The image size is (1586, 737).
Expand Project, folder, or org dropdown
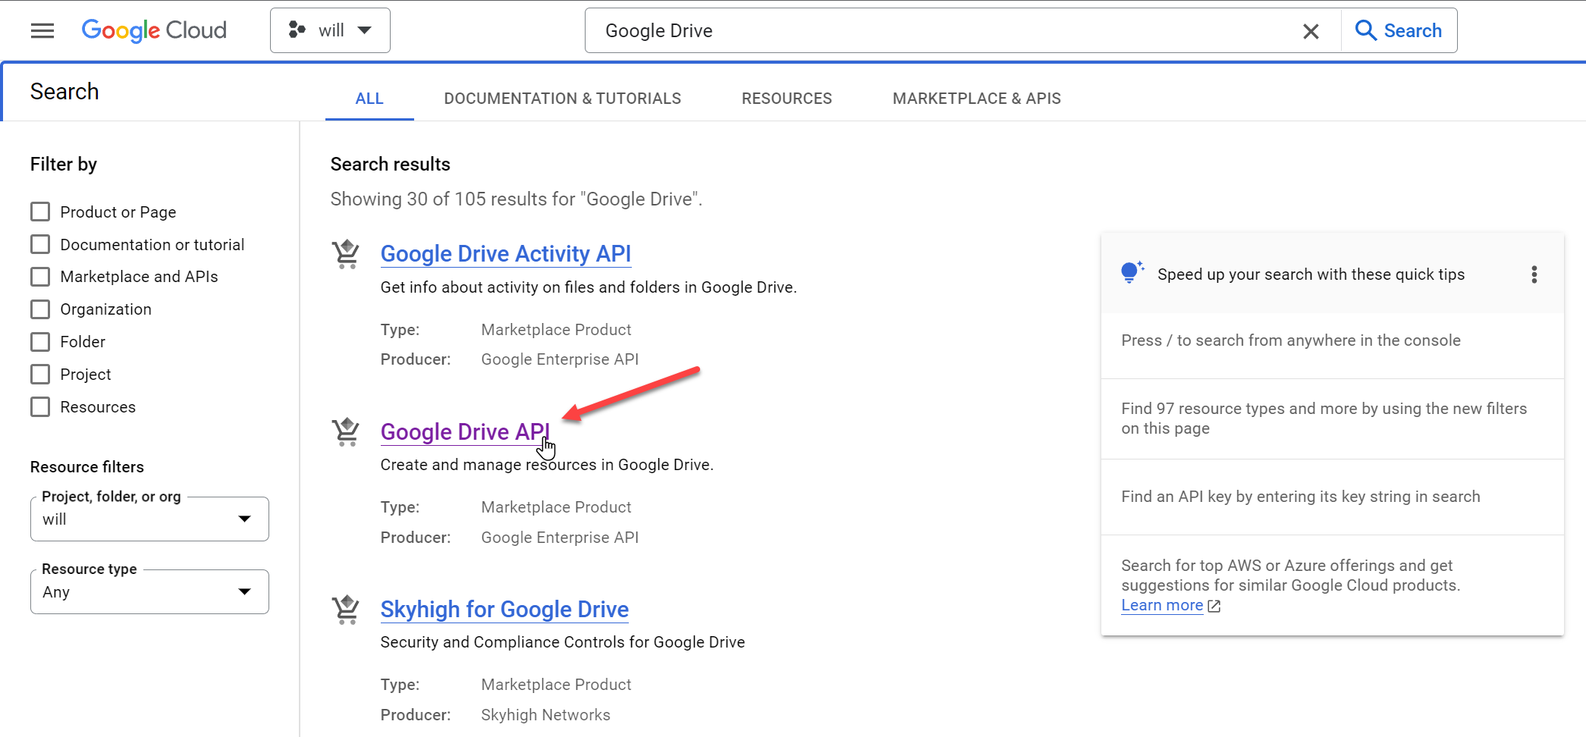pyautogui.click(x=149, y=519)
